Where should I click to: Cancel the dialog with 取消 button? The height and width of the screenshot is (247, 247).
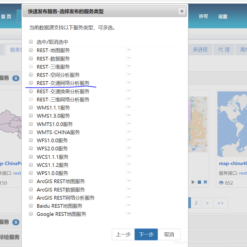(169, 234)
